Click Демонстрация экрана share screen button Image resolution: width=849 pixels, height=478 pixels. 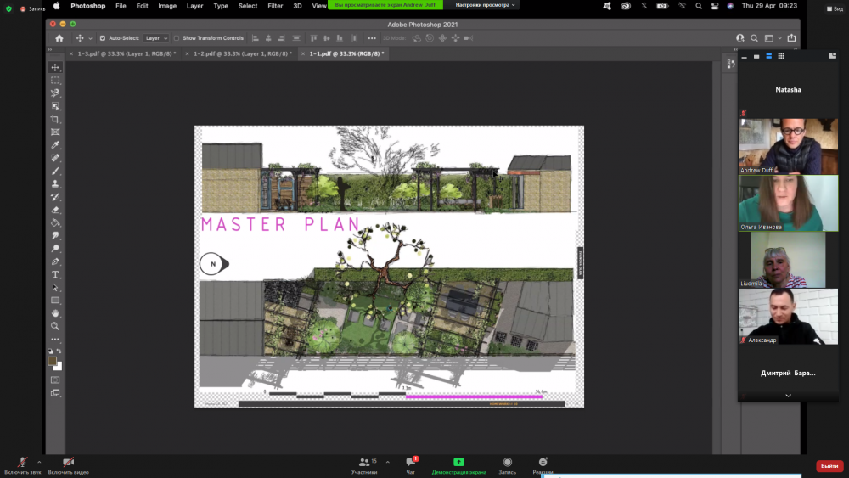pyautogui.click(x=458, y=465)
